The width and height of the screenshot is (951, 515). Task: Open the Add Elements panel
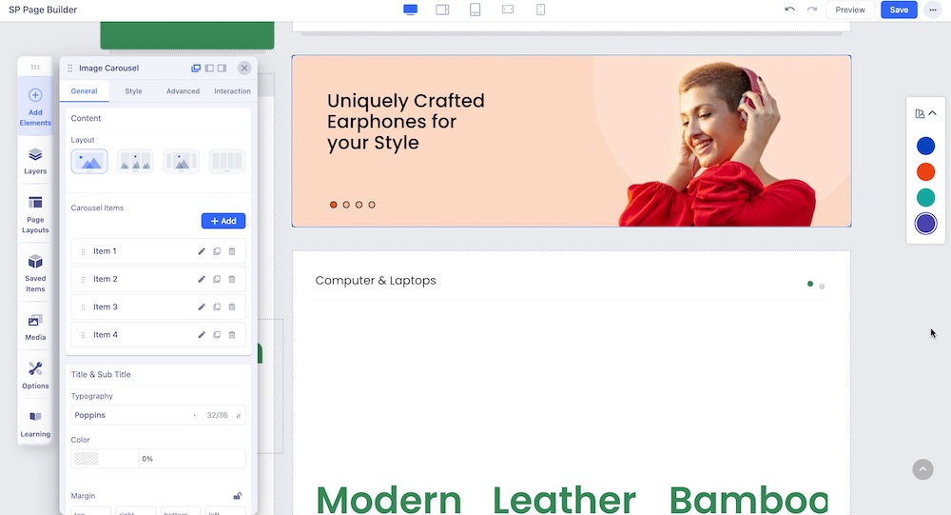tap(35, 105)
